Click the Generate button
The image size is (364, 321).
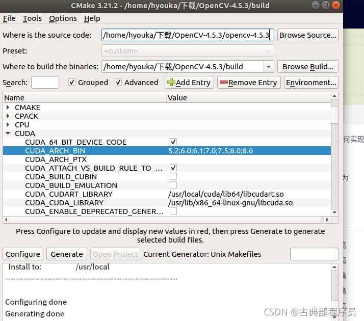click(67, 254)
